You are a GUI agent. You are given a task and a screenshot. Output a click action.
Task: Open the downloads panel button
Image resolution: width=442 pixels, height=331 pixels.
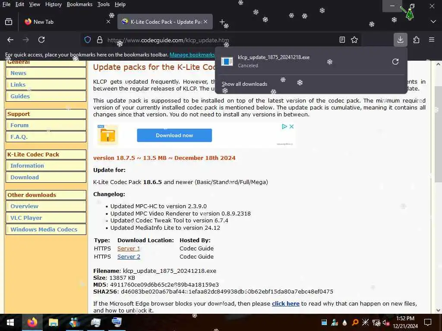[x=400, y=40]
